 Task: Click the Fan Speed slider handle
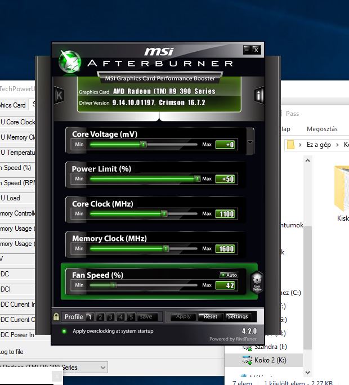point(113,285)
